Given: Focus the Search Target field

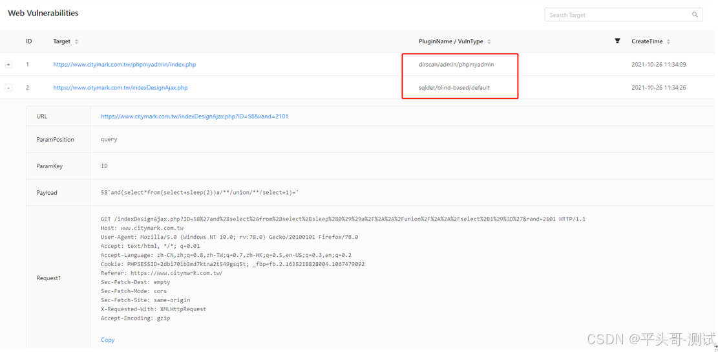Looking at the screenshot, I should (624, 15).
